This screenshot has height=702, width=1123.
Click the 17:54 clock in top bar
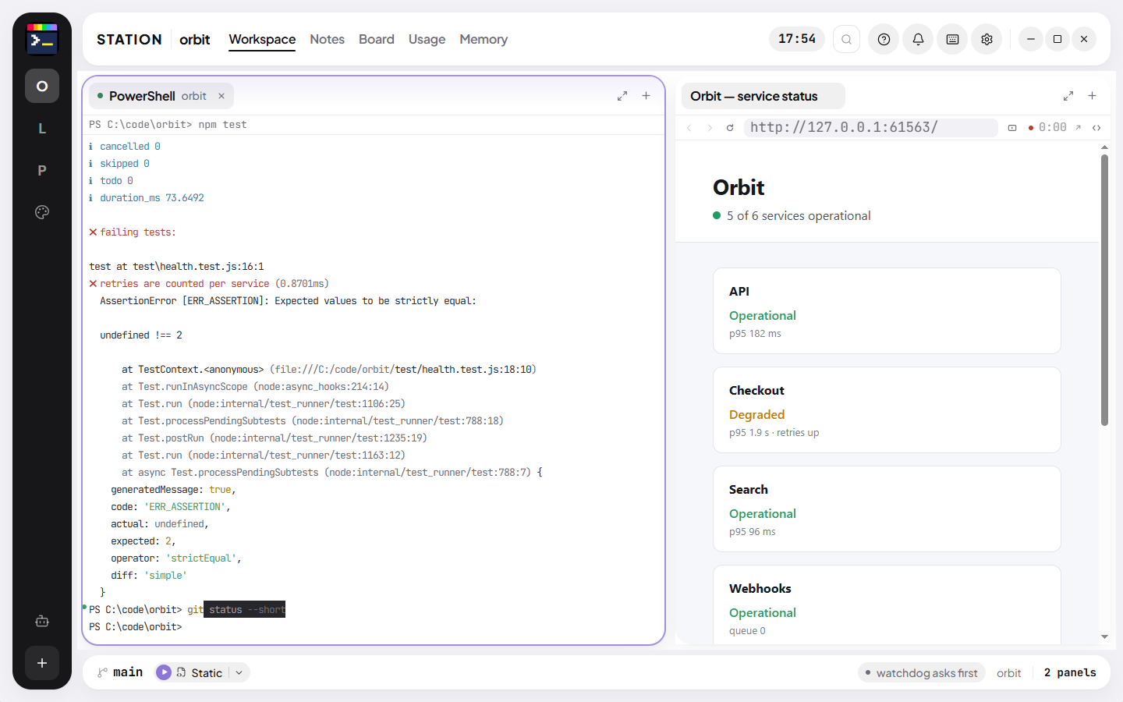coord(797,39)
